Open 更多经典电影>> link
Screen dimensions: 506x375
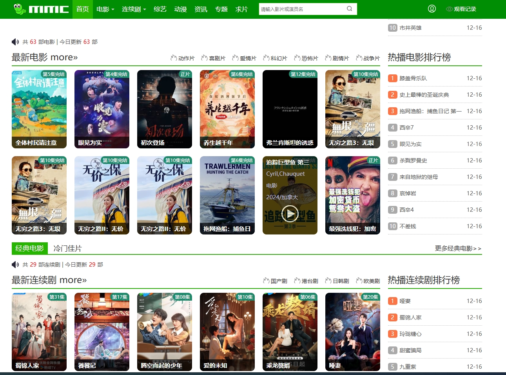coord(458,248)
